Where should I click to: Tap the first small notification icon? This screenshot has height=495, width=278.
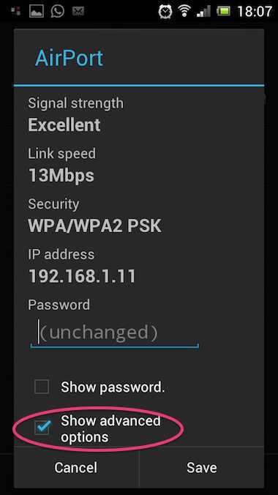16,12
